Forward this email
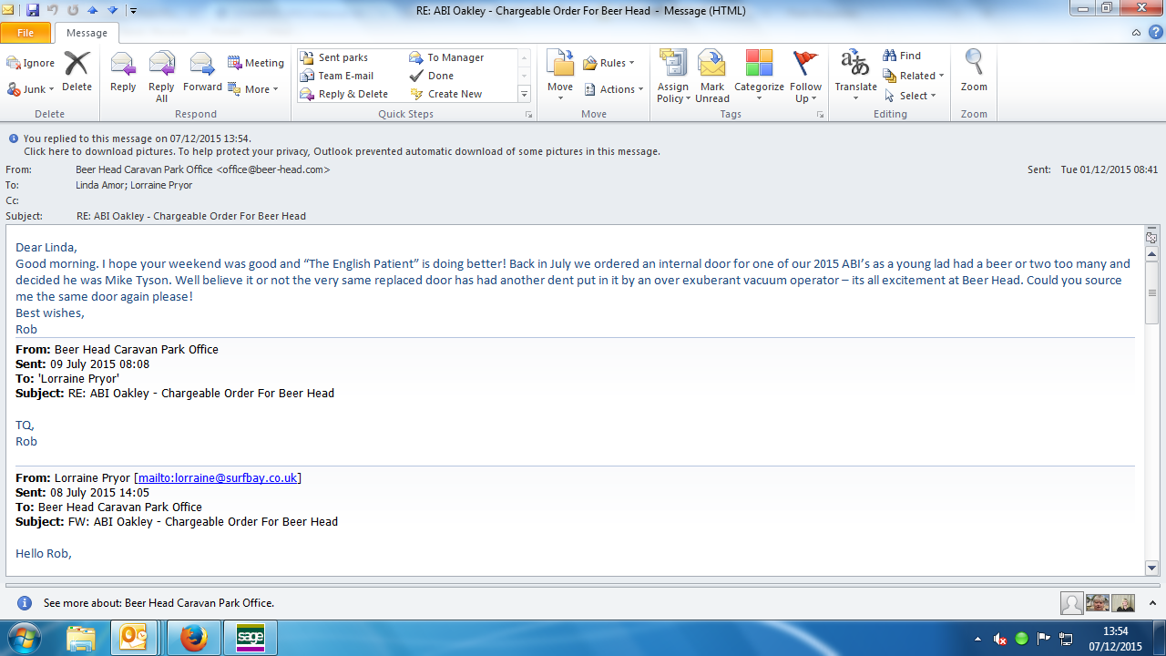 tap(202, 72)
